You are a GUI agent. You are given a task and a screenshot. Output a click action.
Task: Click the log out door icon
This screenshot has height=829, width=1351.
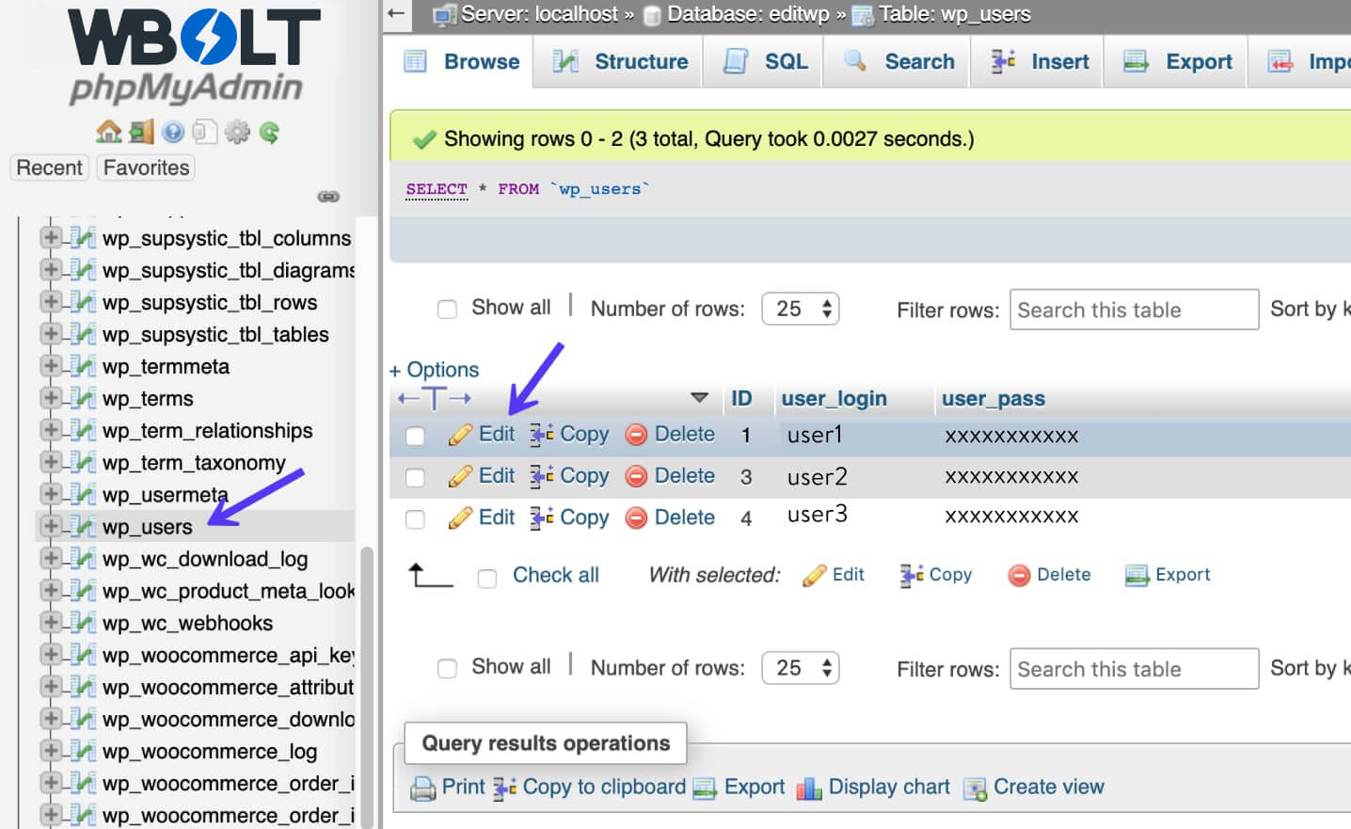click(141, 132)
